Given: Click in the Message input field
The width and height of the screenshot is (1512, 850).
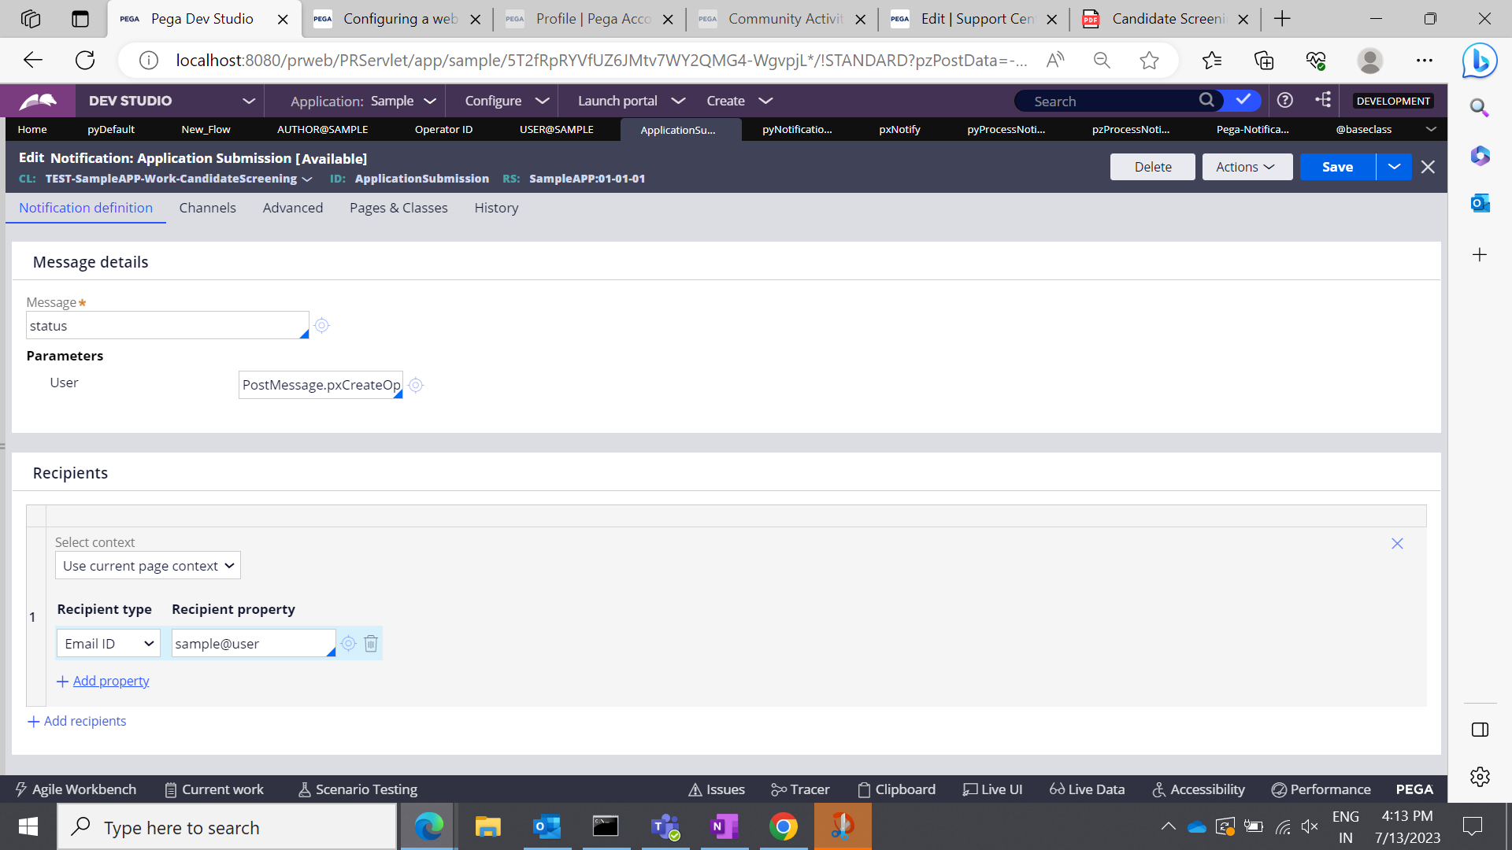Looking at the screenshot, I should tap(165, 326).
